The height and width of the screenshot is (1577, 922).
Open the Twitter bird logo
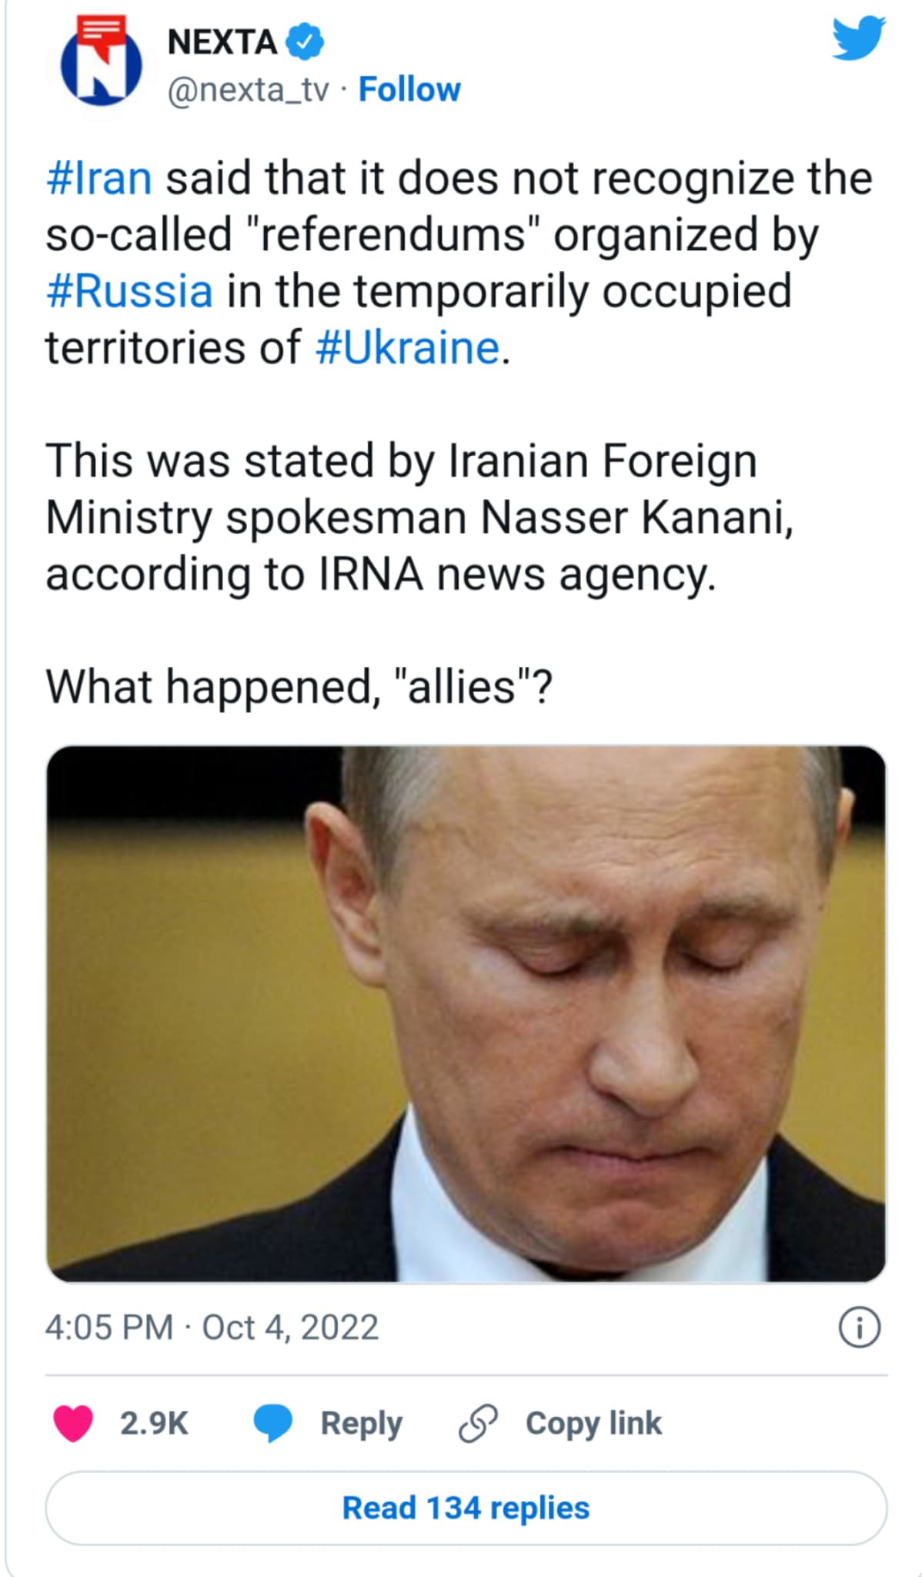tap(859, 39)
